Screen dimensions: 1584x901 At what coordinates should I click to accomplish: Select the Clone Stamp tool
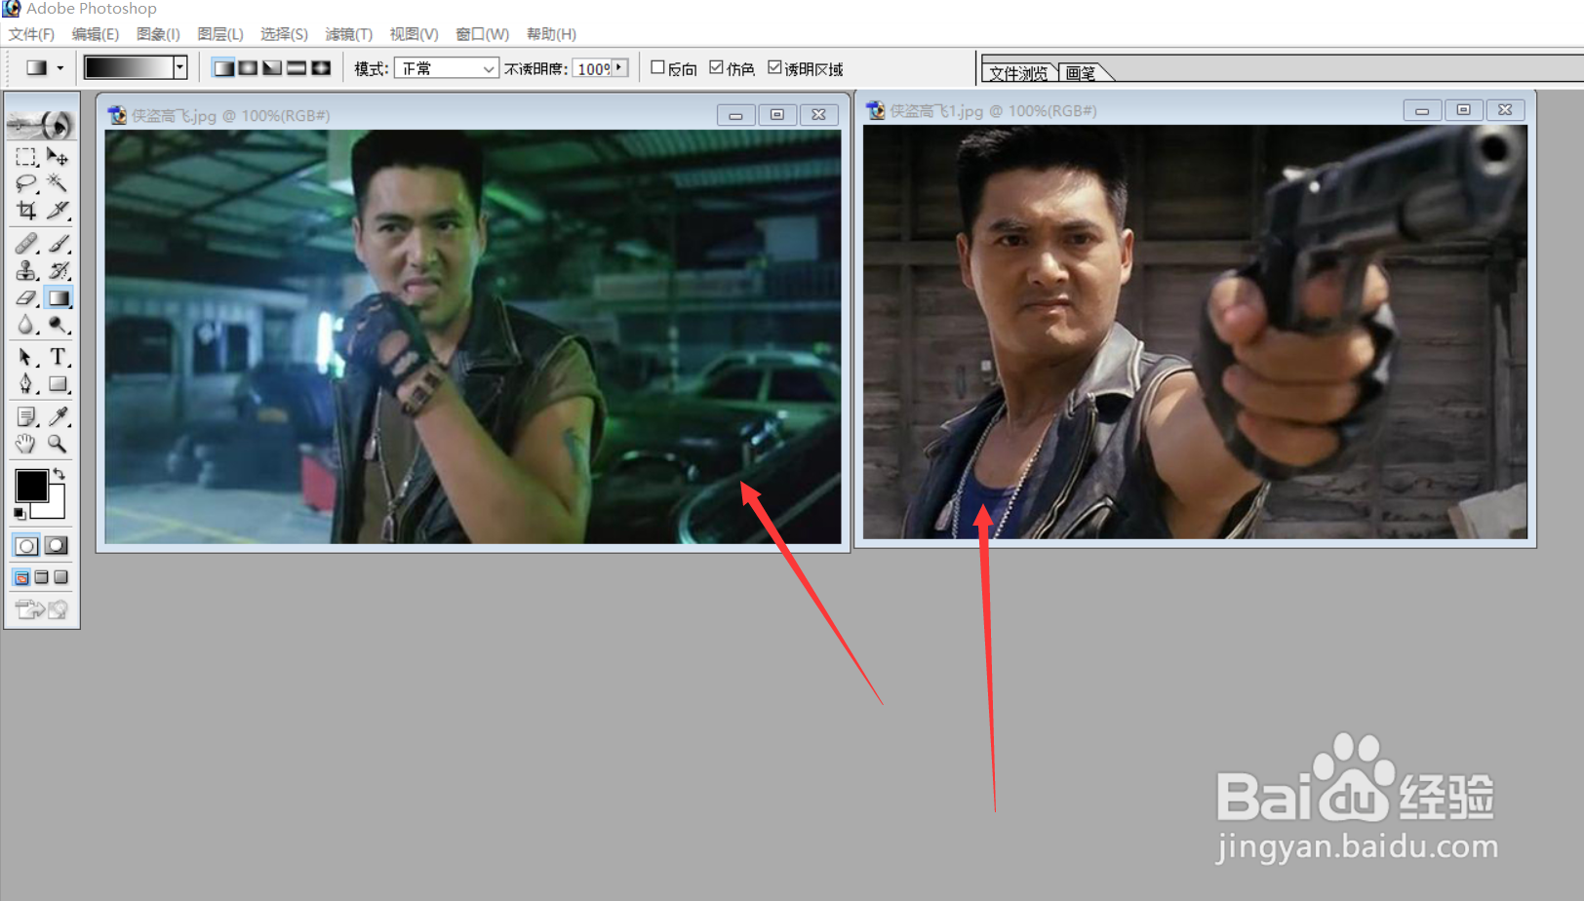point(26,270)
